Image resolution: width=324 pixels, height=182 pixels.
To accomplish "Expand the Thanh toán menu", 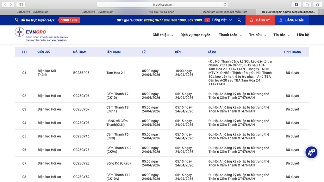I will (230, 35).
